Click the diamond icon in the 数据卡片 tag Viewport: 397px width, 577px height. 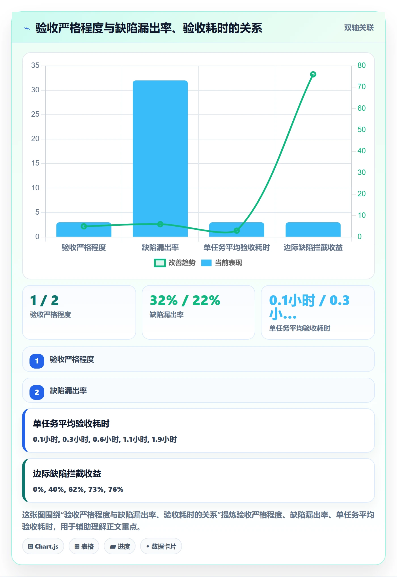tap(148, 547)
